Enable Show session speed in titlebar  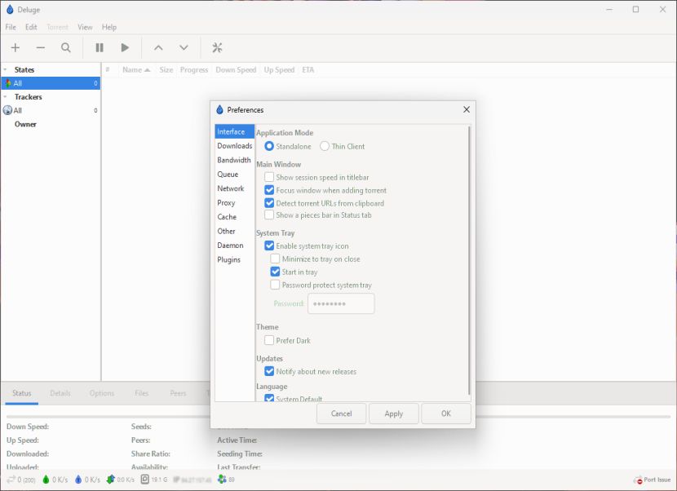[x=269, y=177]
